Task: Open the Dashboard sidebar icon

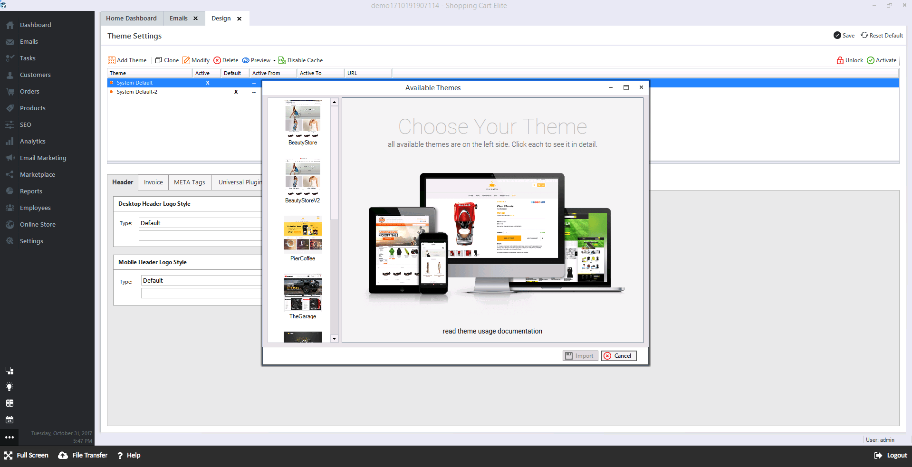Action: 10,25
